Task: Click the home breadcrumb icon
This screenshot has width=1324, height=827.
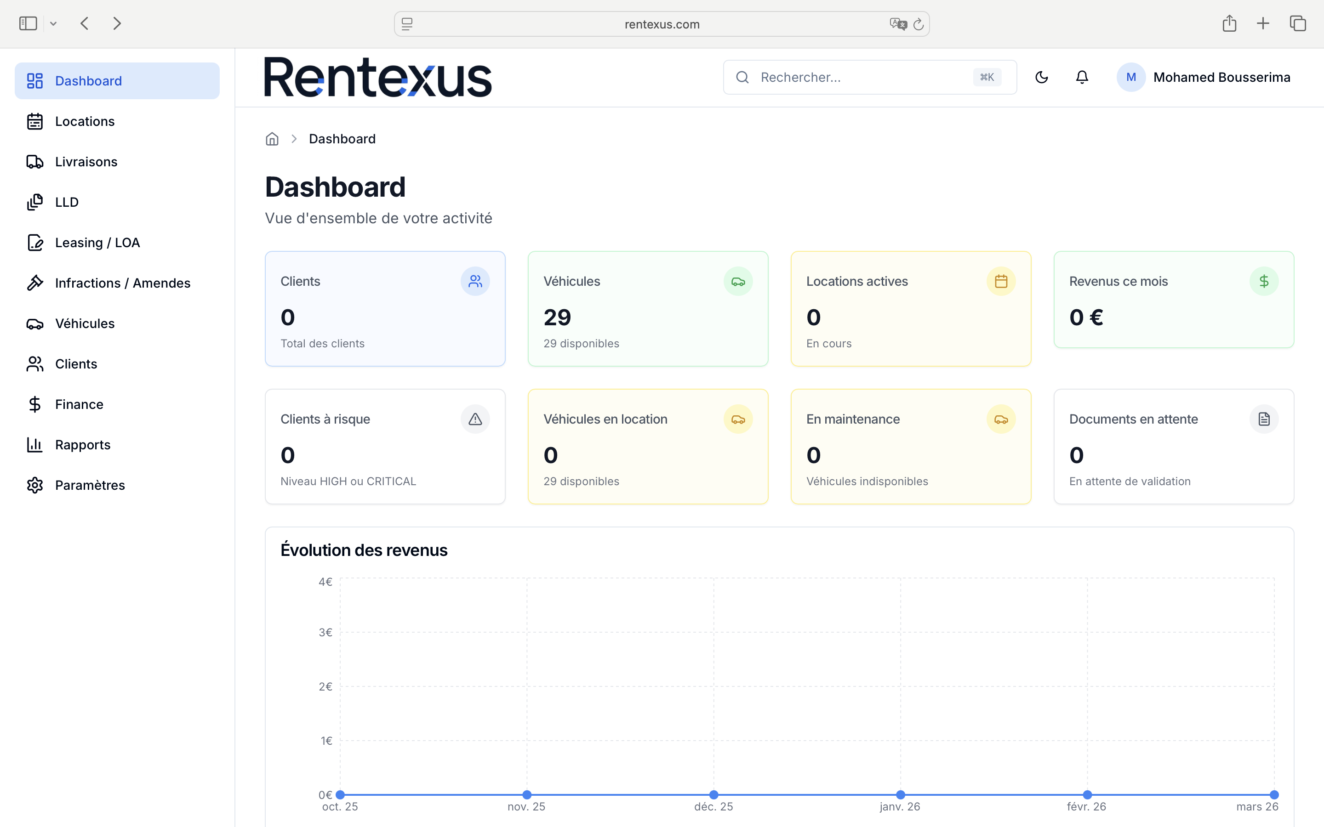Action: coord(272,139)
